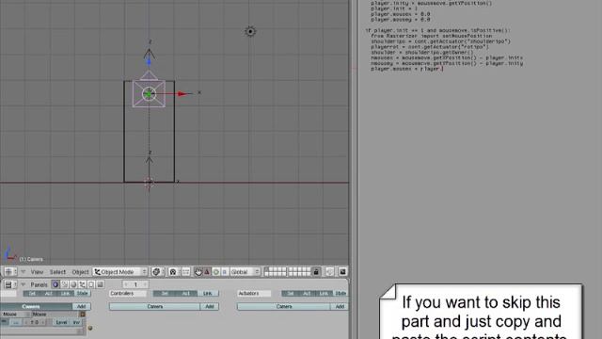The height and width of the screenshot is (339, 602).
Task: Delete the Mouse sensor with X icon
Action: coord(82,315)
